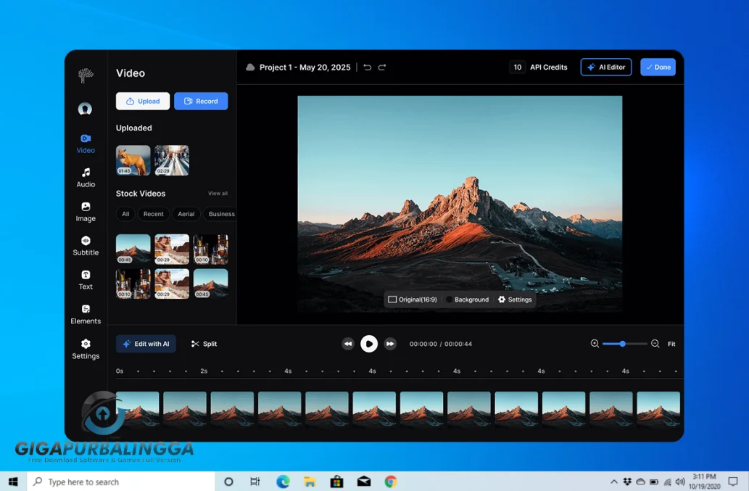
Task: Adjust the timeline zoom slider
Action: (x=621, y=344)
